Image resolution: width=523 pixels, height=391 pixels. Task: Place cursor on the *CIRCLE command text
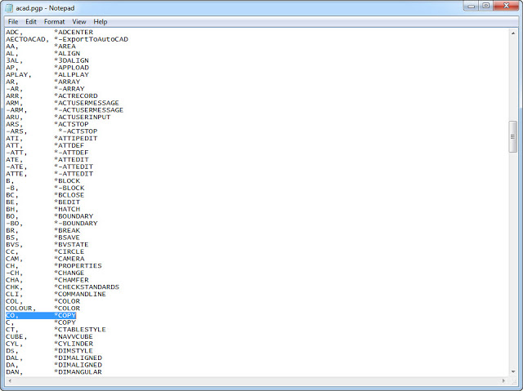click(x=69, y=251)
